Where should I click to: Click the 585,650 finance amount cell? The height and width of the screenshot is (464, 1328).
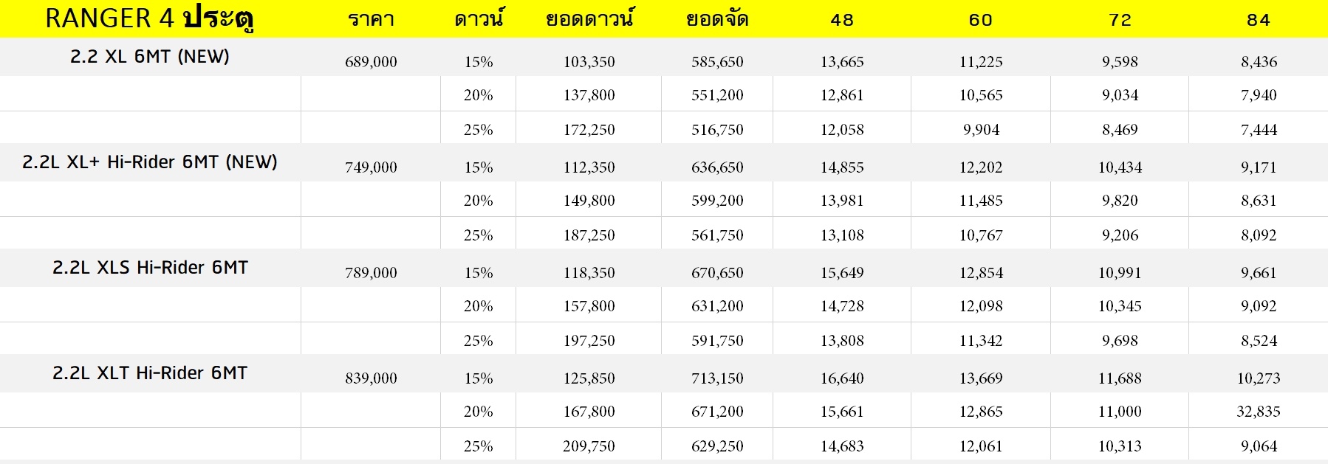(717, 62)
